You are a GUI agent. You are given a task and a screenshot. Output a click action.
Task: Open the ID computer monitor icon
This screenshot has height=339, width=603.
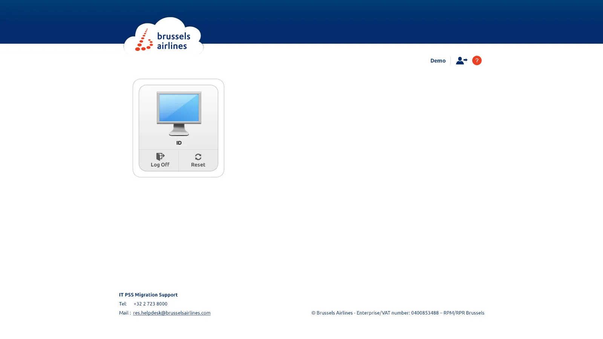(179, 113)
